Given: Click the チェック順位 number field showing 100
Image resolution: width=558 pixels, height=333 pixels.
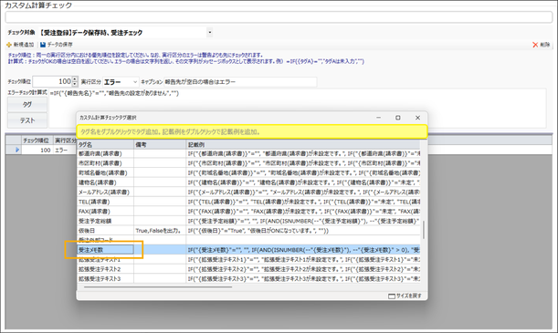Looking at the screenshot, I should 52,82.
